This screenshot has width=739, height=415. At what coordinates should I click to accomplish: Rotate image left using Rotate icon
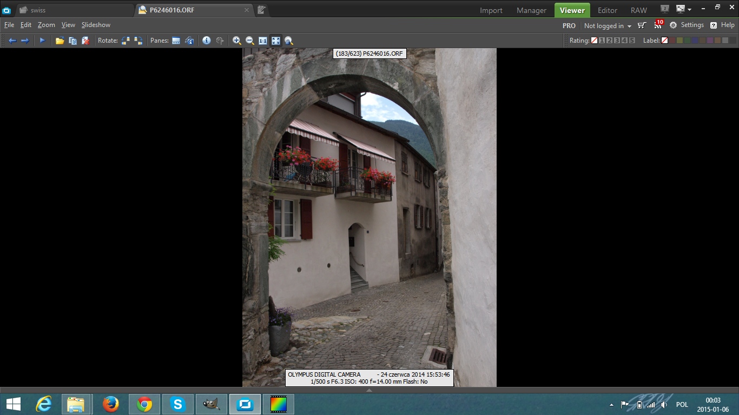tap(126, 41)
